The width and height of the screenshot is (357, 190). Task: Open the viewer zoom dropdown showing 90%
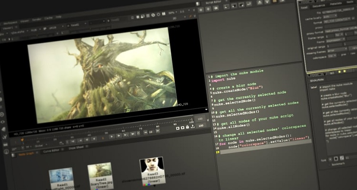pos(173,13)
